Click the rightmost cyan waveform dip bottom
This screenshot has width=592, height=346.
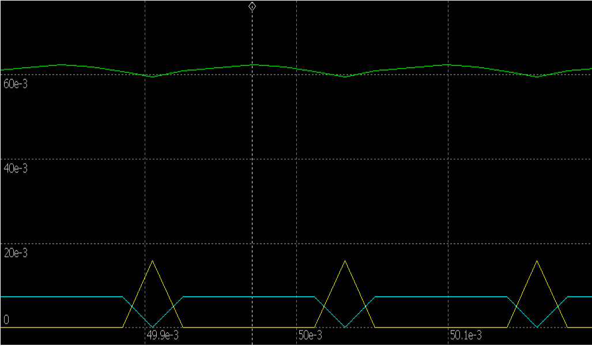coord(537,326)
